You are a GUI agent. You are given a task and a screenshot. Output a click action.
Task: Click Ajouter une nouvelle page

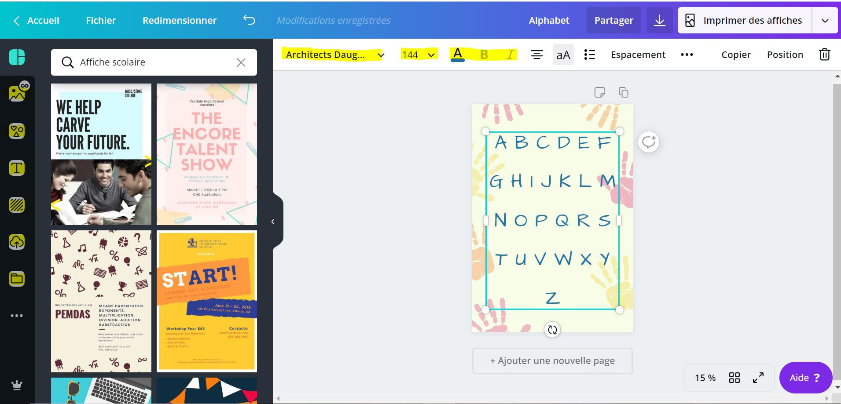(552, 361)
